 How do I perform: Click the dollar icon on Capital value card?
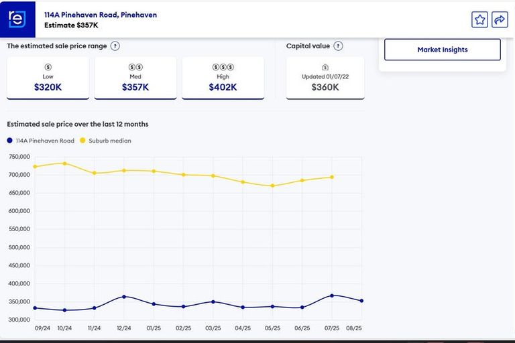[x=325, y=67]
